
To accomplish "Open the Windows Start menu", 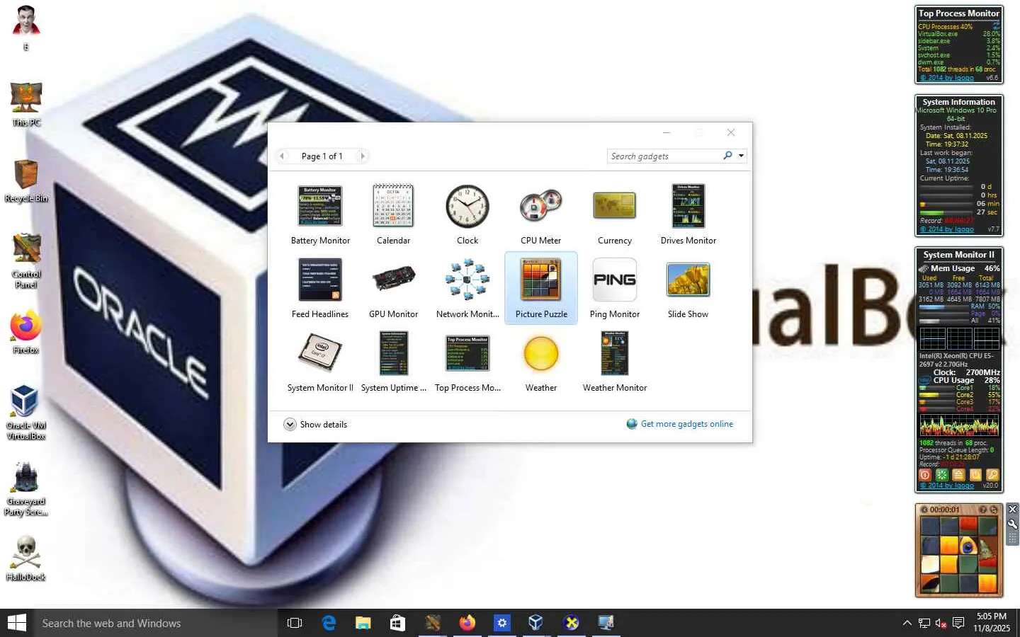I will pyautogui.click(x=16, y=623).
